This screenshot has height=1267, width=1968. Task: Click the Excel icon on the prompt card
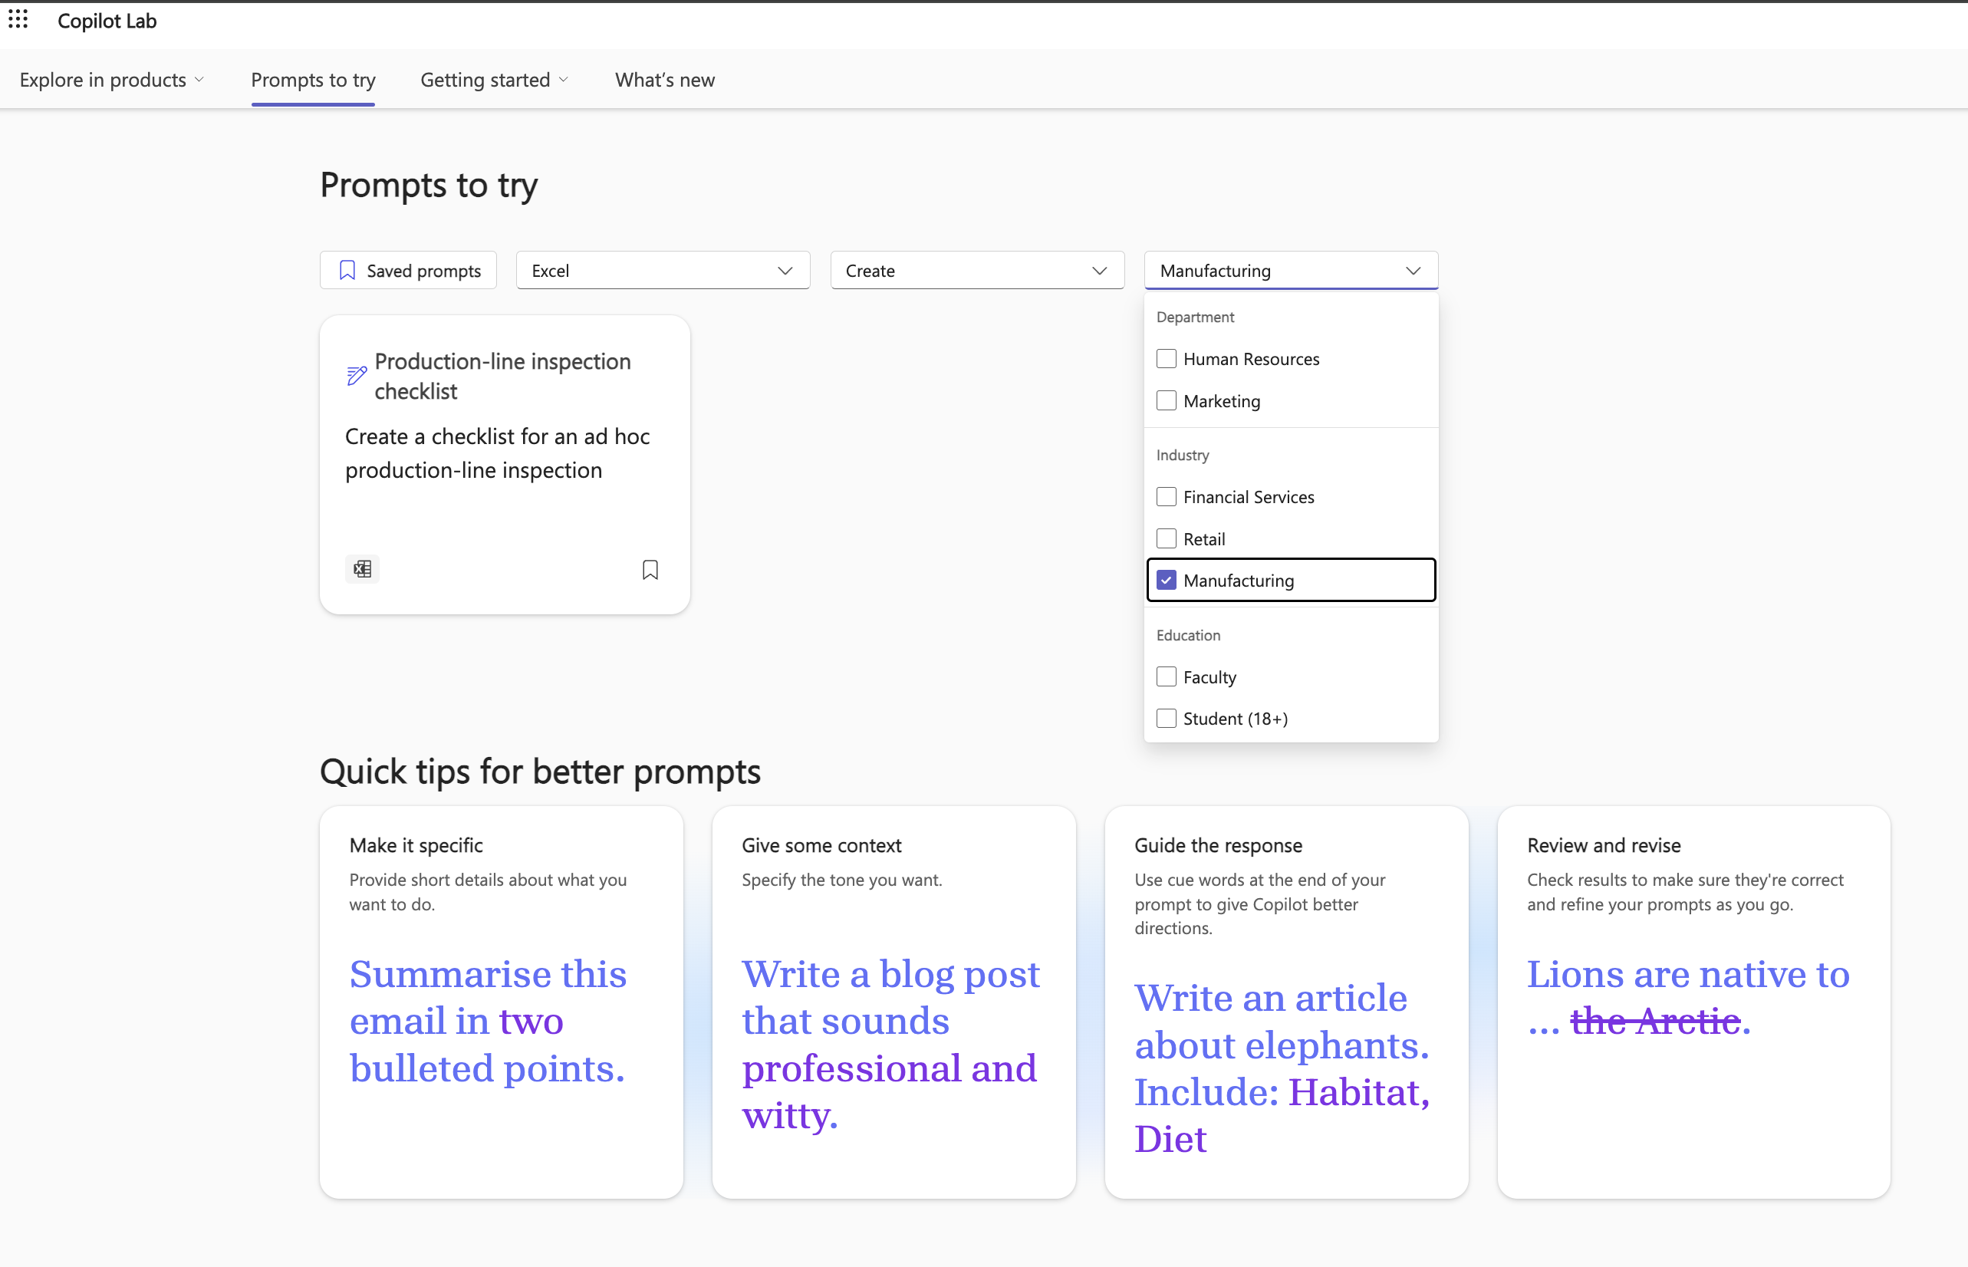point(362,568)
